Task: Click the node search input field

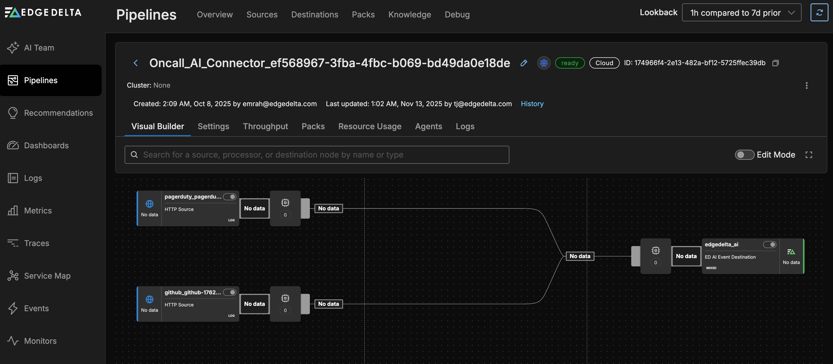Action: [317, 155]
